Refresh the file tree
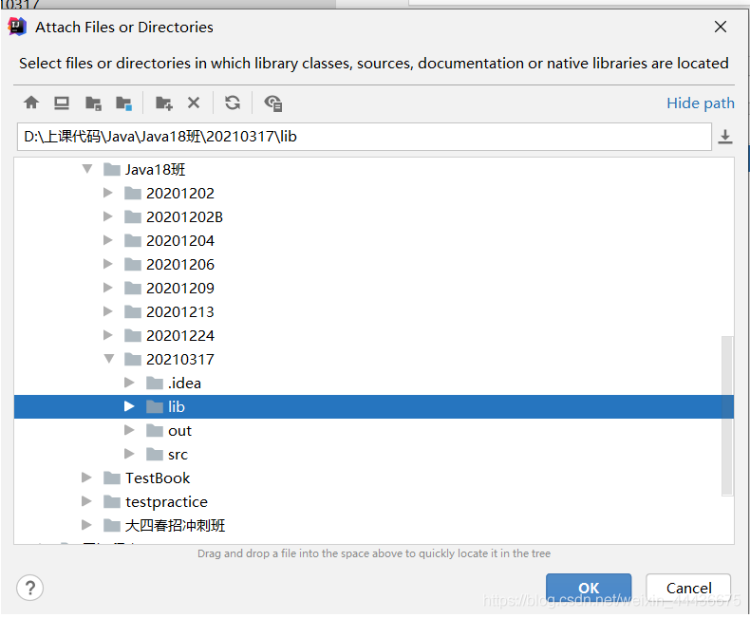Viewport: 750px width, 618px height. [233, 103]
